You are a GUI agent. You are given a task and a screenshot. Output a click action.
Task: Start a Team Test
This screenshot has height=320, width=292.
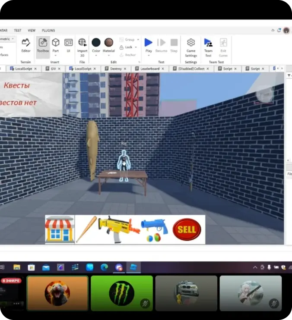[208, 47]
